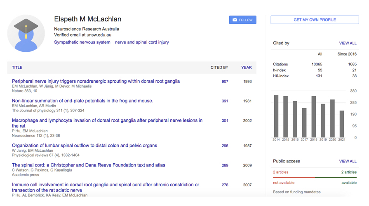Sort publications by the Title column header
Viewport: 369px width, 206px height.
pyautogui.click(x=17, y=67)
